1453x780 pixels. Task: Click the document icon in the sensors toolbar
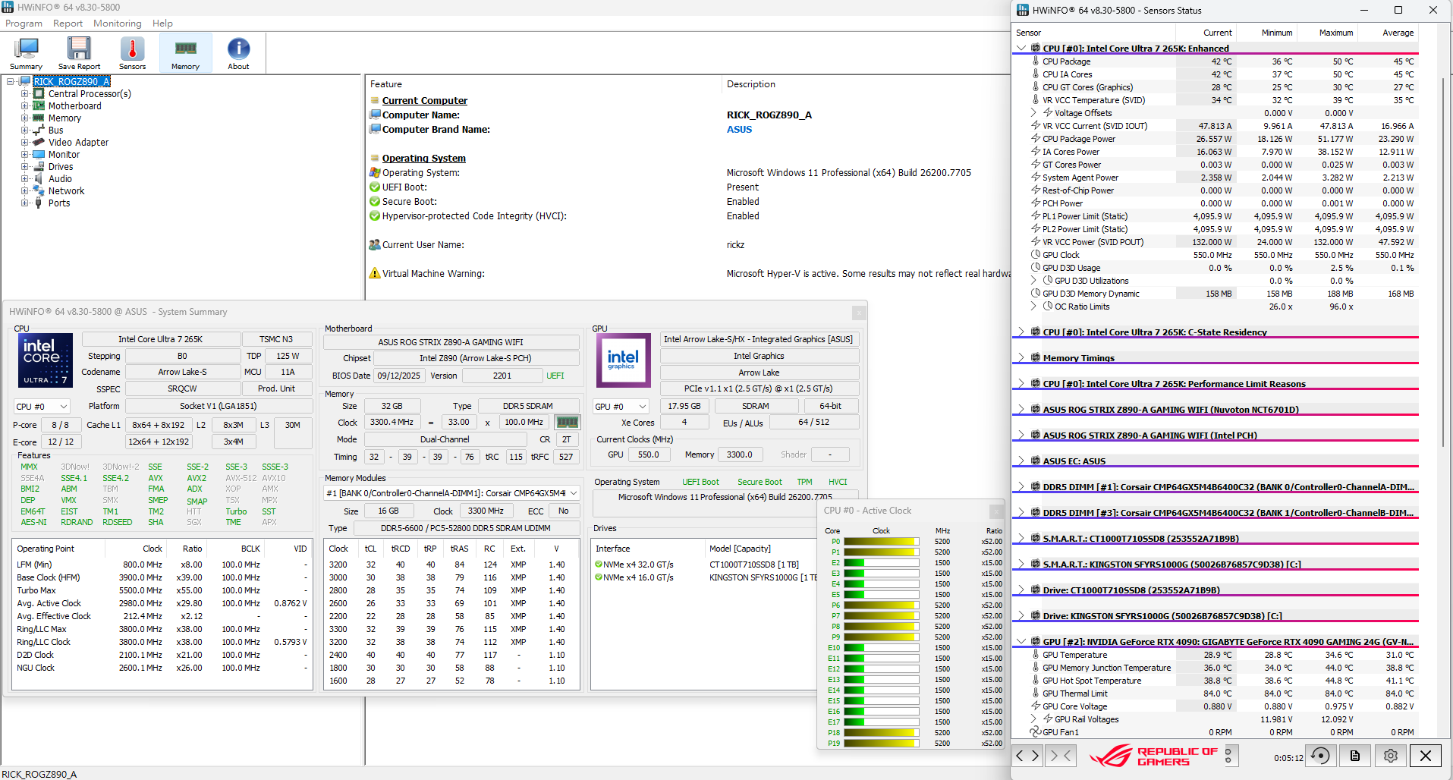pos(1355,756)
